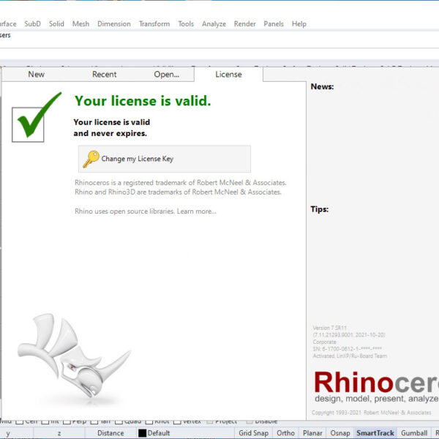Enable the Cen object snap checkbox
This screenshot has width=439, height=439.
pyautogui.click(x=19, y=421)
